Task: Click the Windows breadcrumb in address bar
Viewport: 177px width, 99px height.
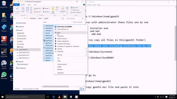Action: 33,18
